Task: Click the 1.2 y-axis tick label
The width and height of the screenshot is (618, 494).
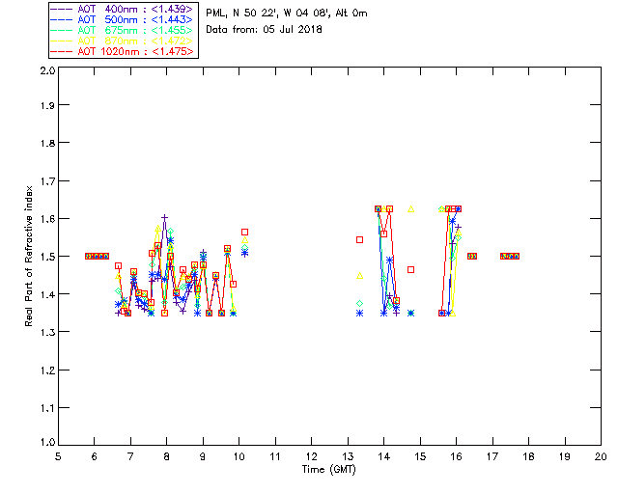Action: tap(47, 370)
